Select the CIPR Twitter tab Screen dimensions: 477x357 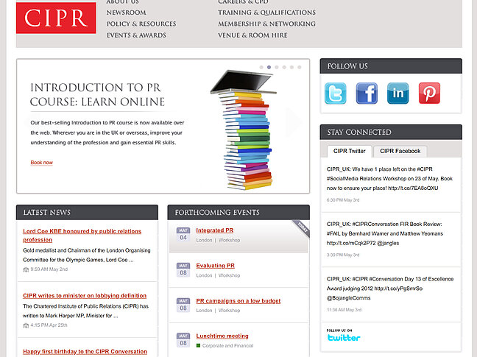coord(349,151)
